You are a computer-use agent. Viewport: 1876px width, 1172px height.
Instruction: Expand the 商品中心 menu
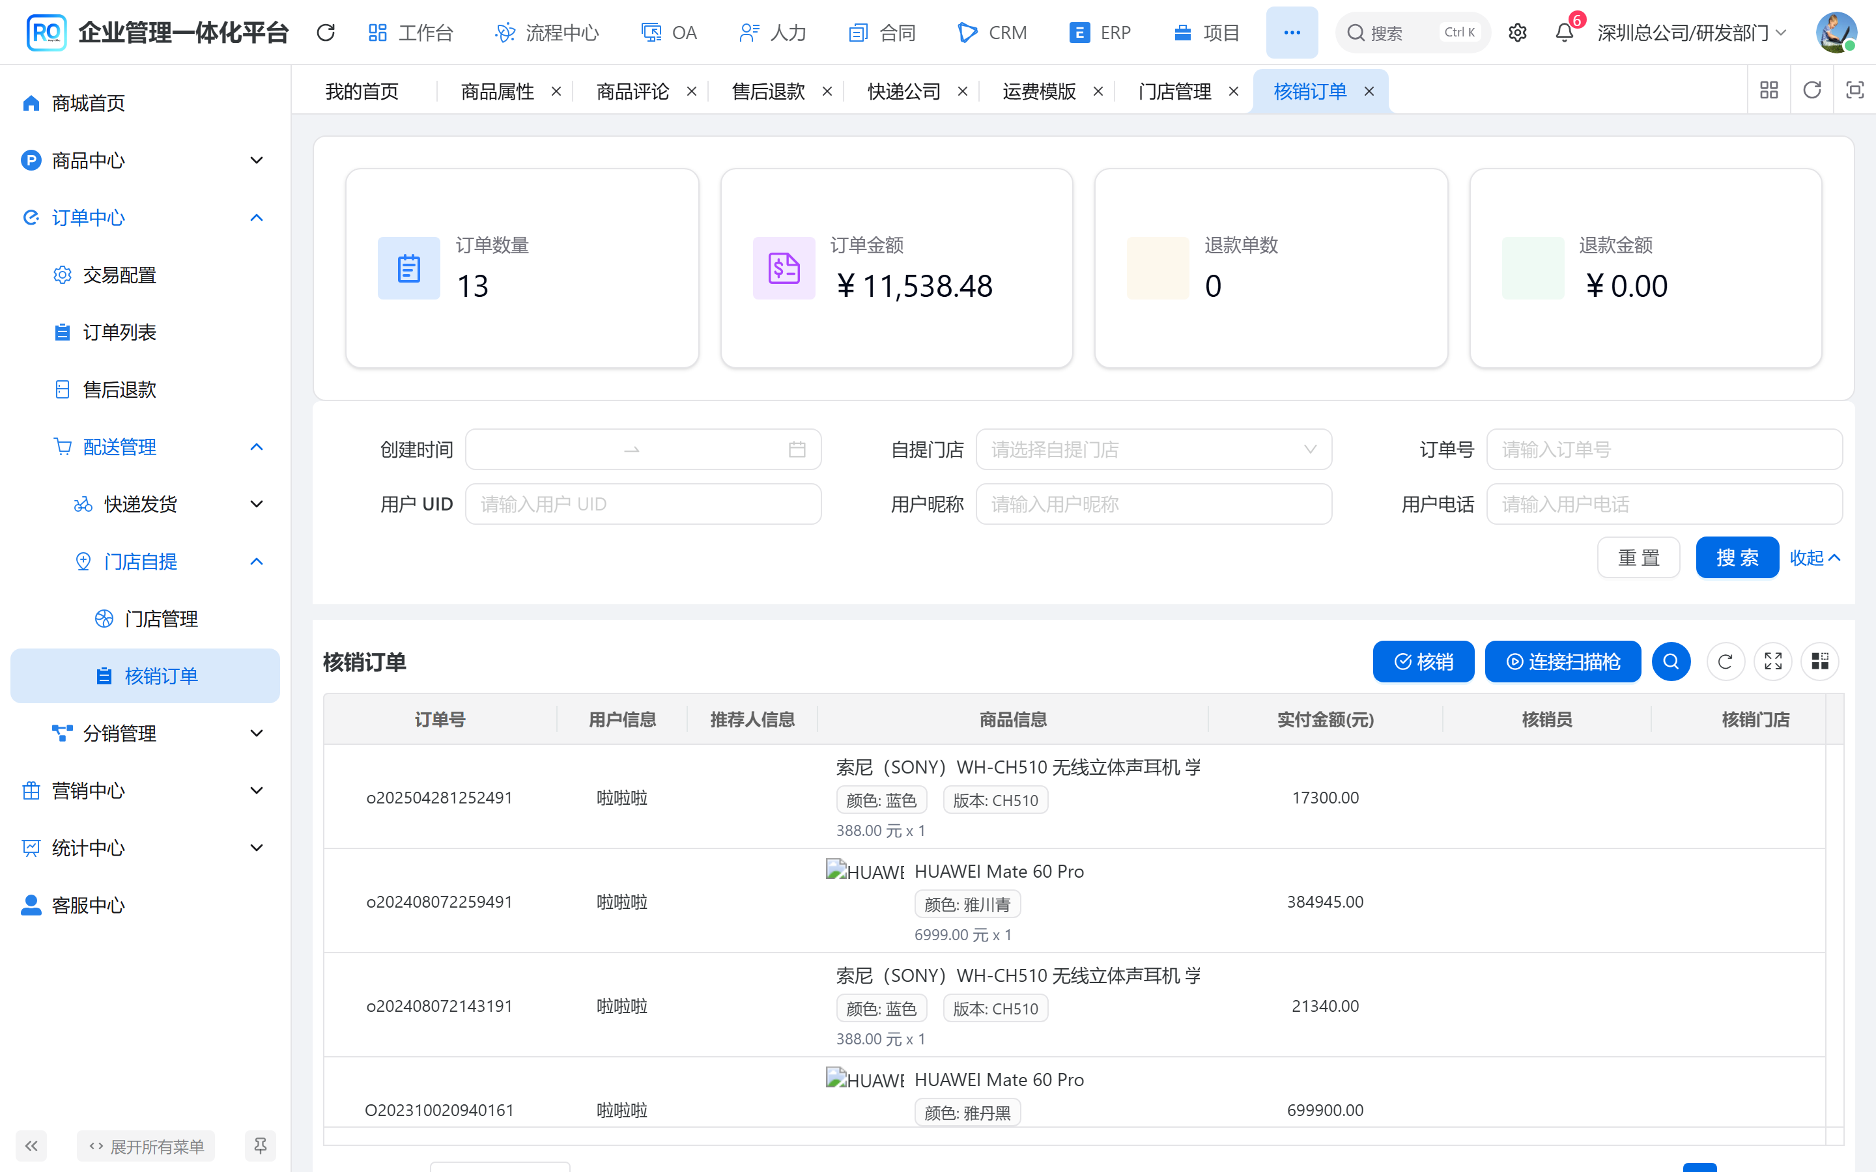pyautogui.click(x=146, y=160)
